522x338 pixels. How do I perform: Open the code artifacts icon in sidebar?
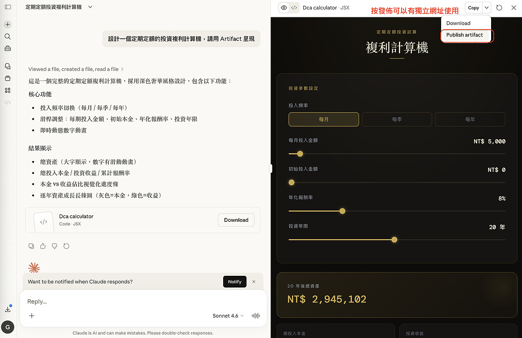(7, 101)
